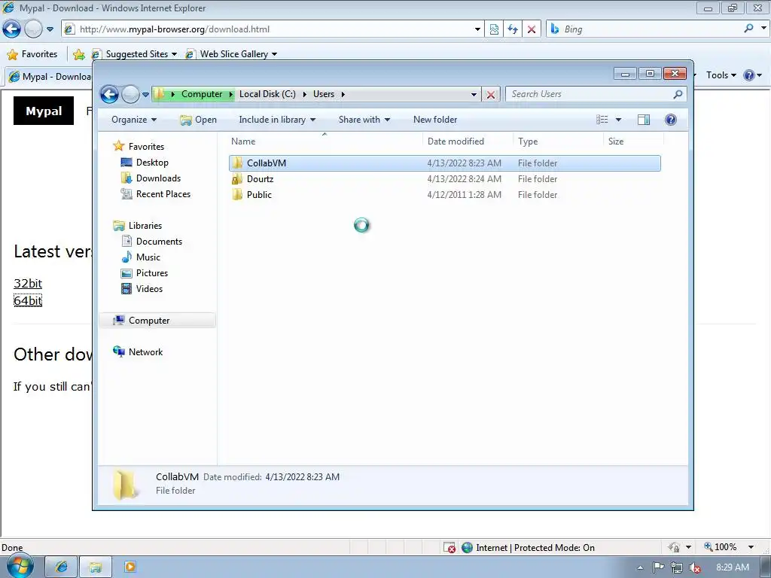Click the Explorer forward arrow button
771x578 pixels.
click(130, 94)
